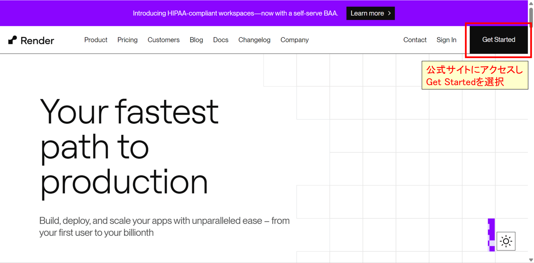
Task: Click the purple animated grid block
Action: click(x=491, y=235)
